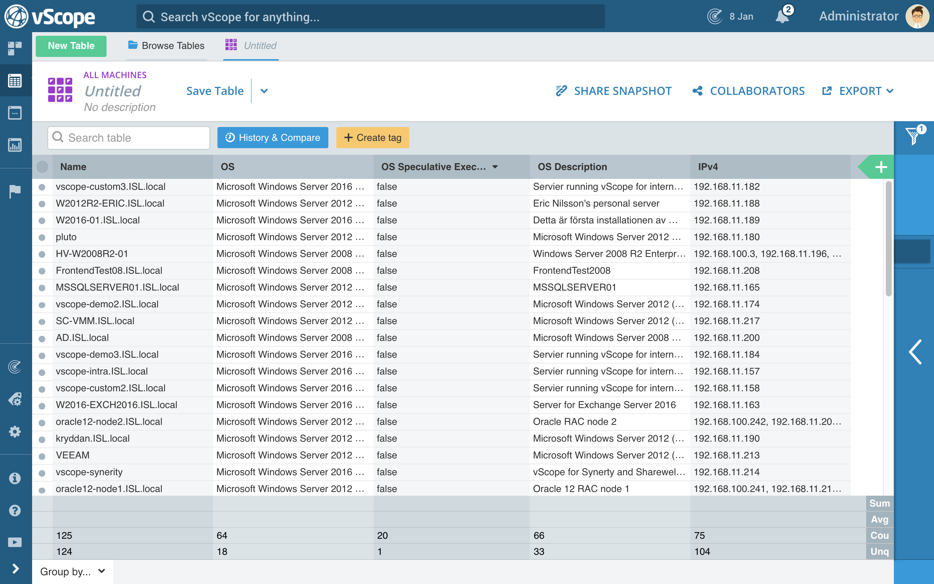
Task: Select the row W2012R2-ERIC.ISL.local
Action: pos(42,204)
